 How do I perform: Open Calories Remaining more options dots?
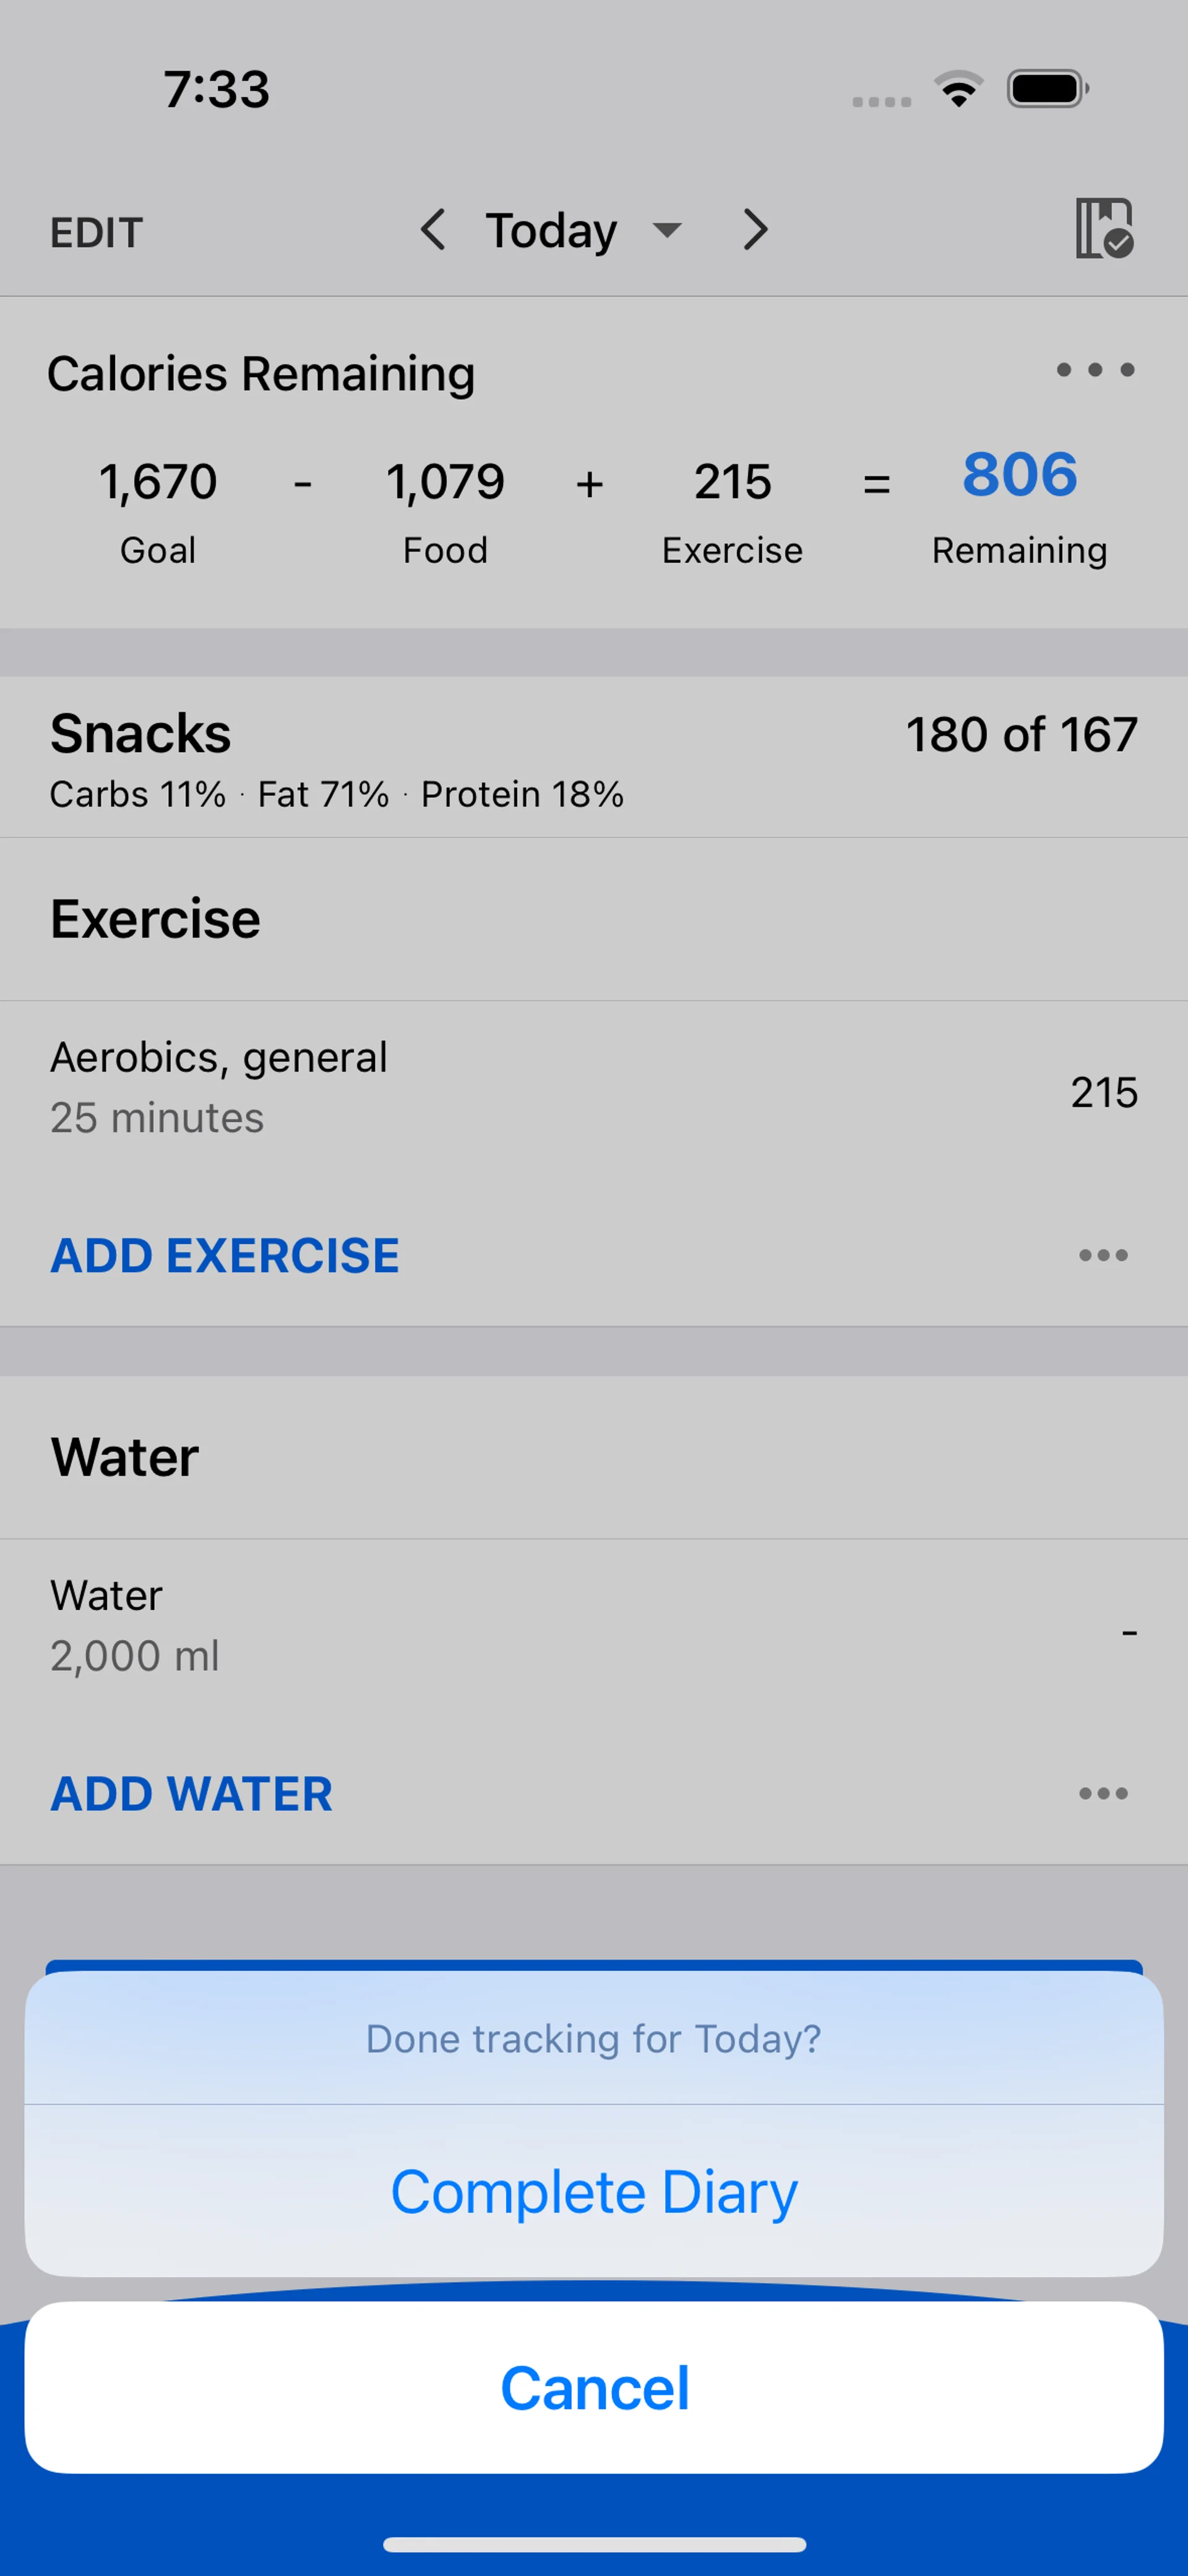pyautogui.click(x=1095, y=370)
